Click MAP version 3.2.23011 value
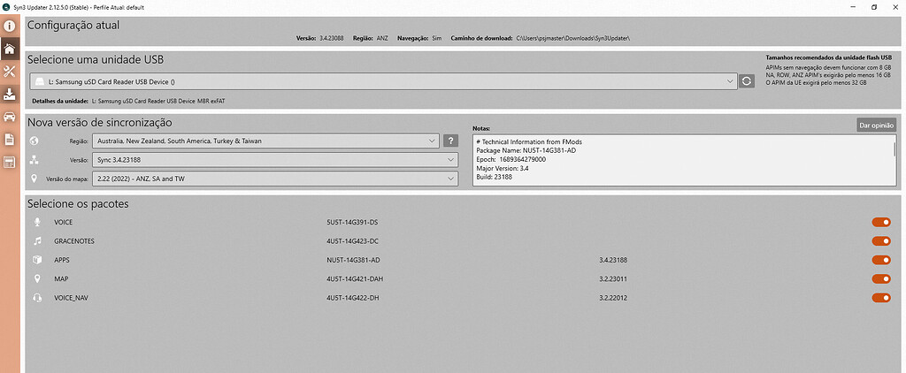Image resolution: width=906 pixels, height=373 pixels. (614, 279)
